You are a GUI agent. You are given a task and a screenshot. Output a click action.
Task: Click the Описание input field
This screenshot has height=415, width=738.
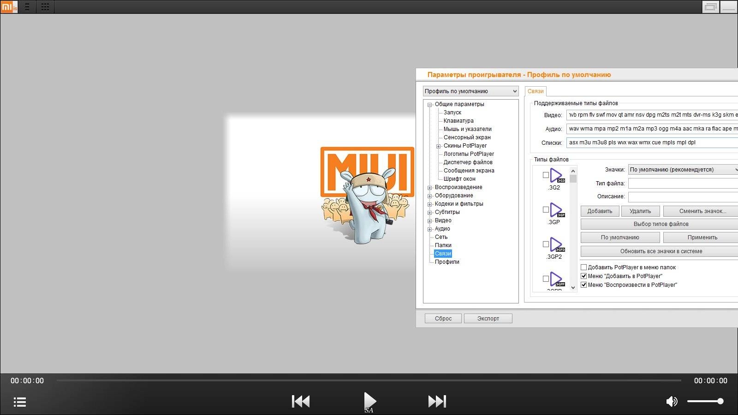click(683, 197)
